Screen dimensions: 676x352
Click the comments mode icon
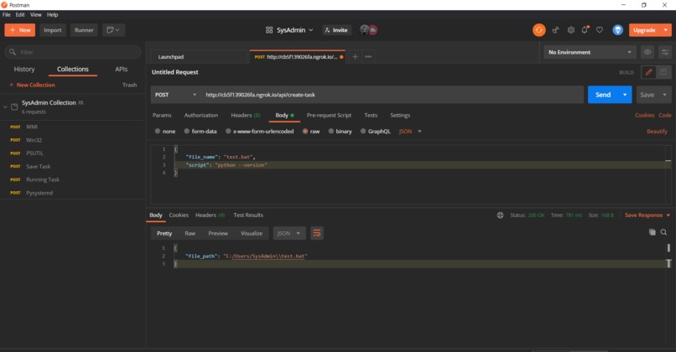coord(663,72)
